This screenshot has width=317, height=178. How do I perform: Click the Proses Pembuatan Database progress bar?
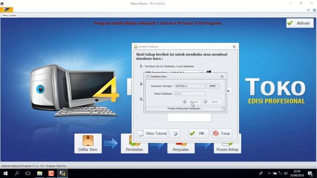[185, 109]
